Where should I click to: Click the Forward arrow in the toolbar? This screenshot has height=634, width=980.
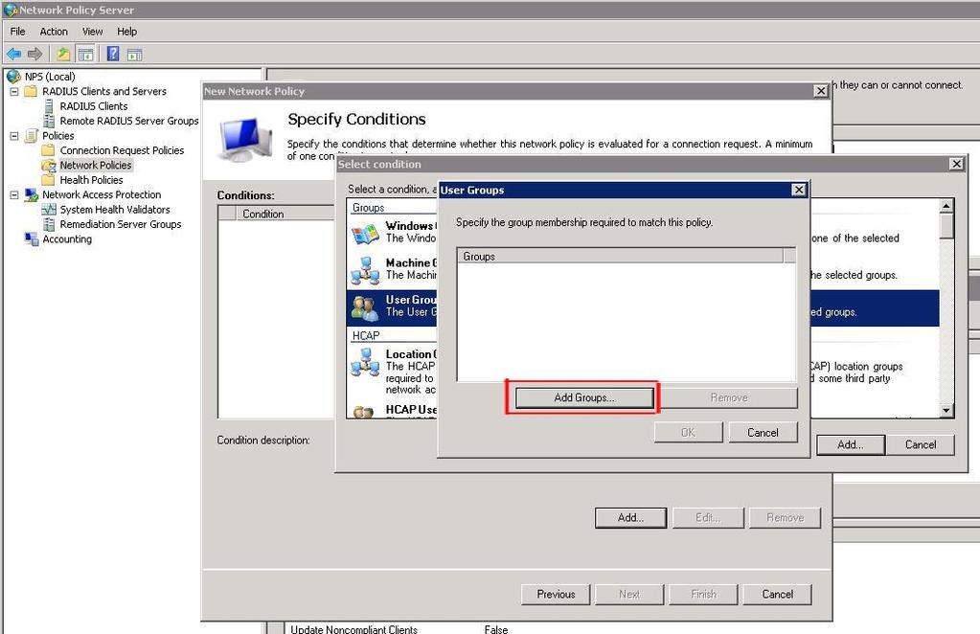(x=35, y=55)
